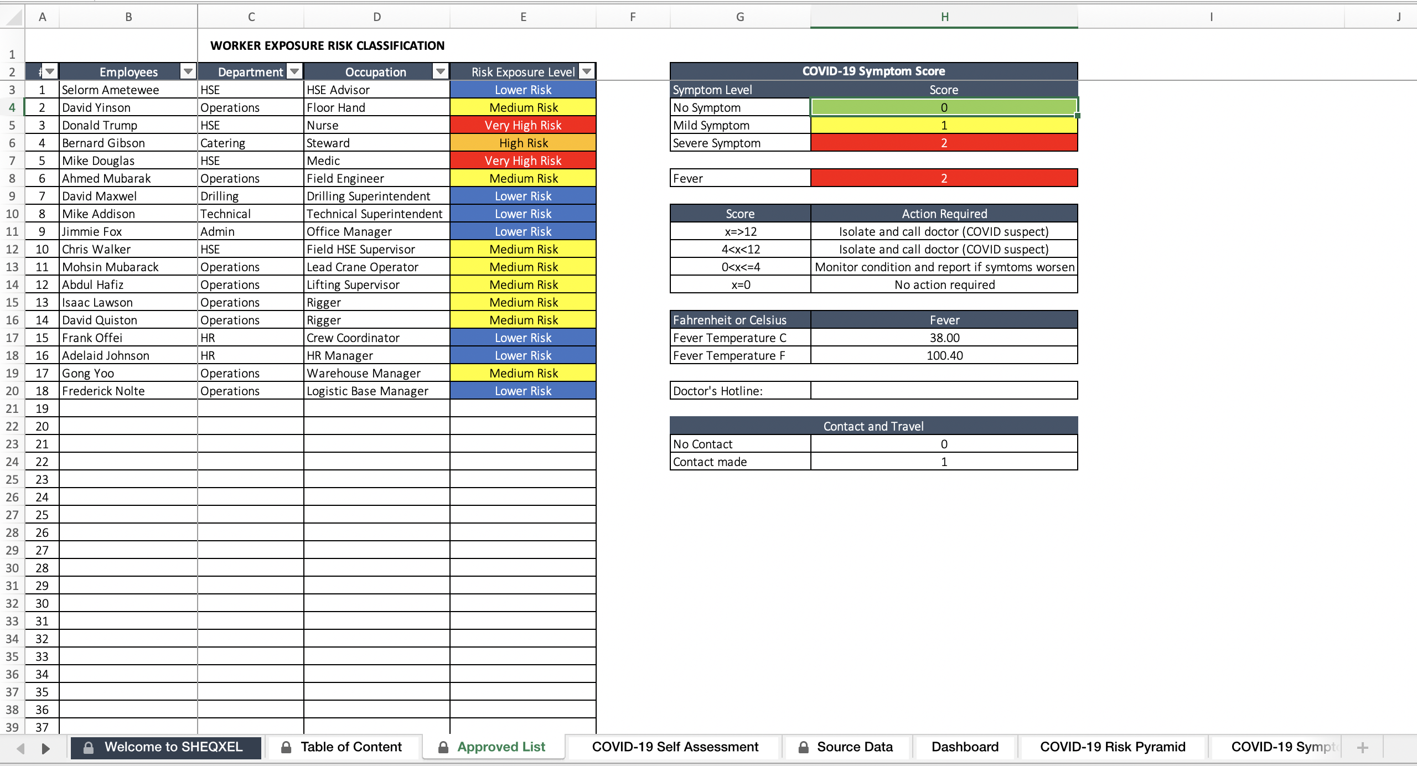
Task: Open the Employees column filter dropdown
Action: [188, 71]
